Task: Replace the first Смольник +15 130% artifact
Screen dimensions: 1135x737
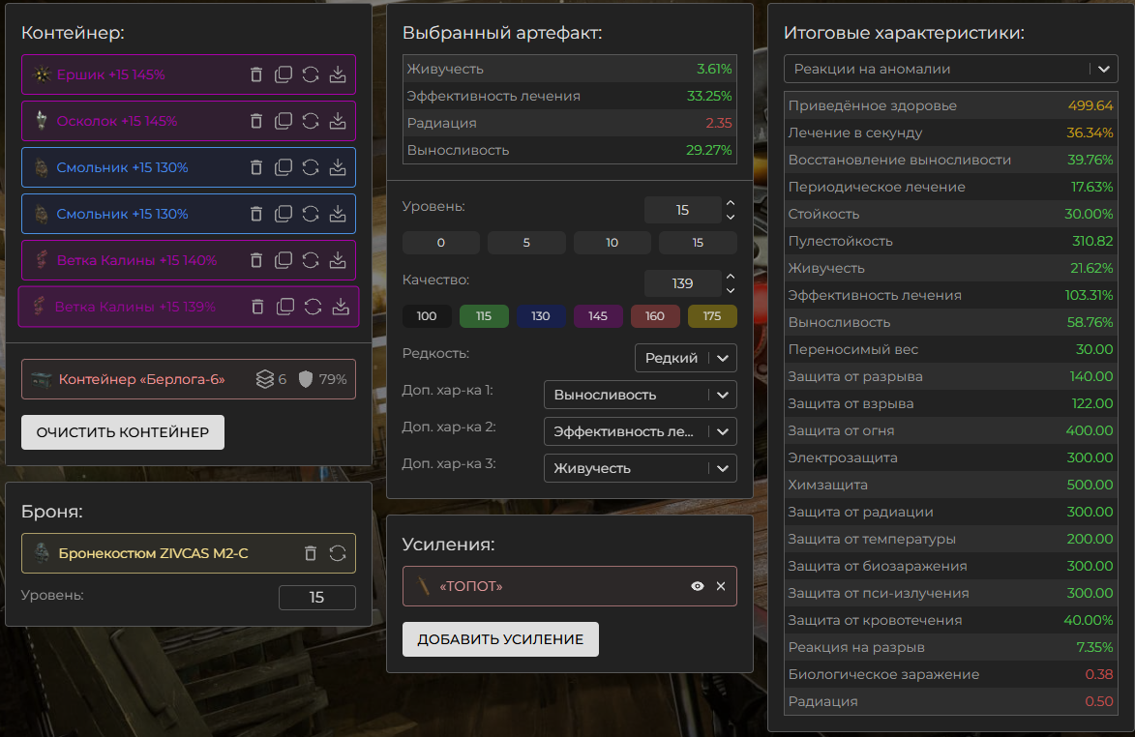Action: click(x=311, y=167)
